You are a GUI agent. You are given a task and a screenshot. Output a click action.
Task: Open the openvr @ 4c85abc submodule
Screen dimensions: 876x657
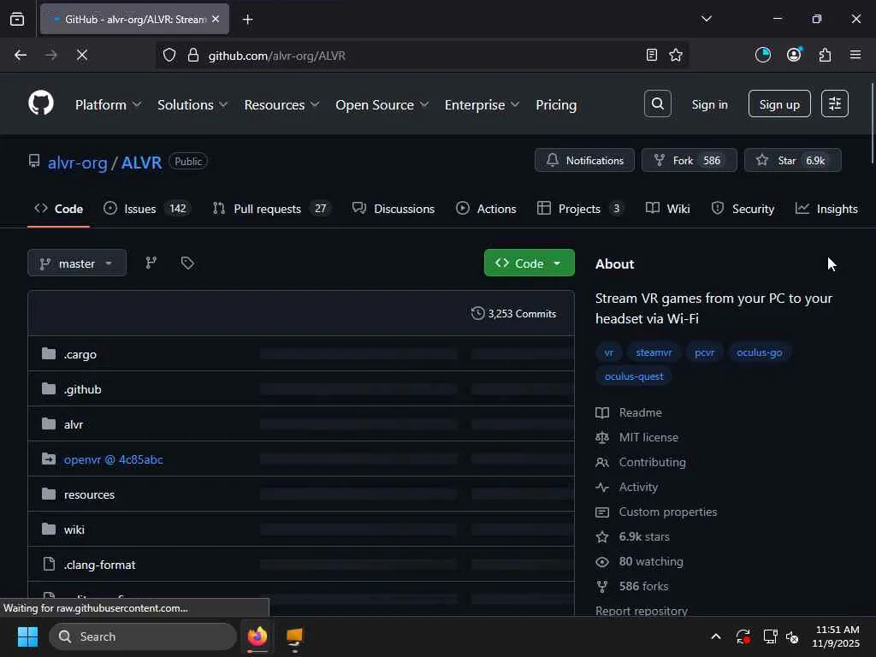click(x=114, y=459)
